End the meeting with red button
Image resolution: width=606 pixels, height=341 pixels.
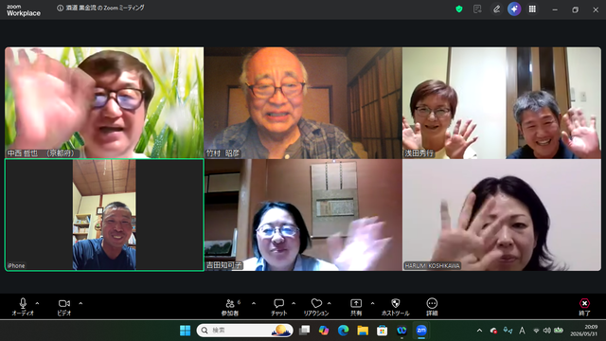pos(584,307)
